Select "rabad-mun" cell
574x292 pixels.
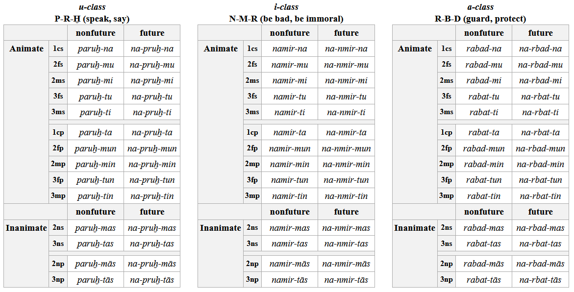[484, 148]
